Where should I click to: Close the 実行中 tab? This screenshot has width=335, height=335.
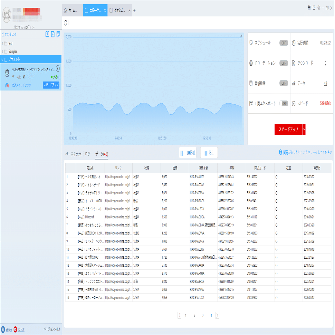coord(105,10)
